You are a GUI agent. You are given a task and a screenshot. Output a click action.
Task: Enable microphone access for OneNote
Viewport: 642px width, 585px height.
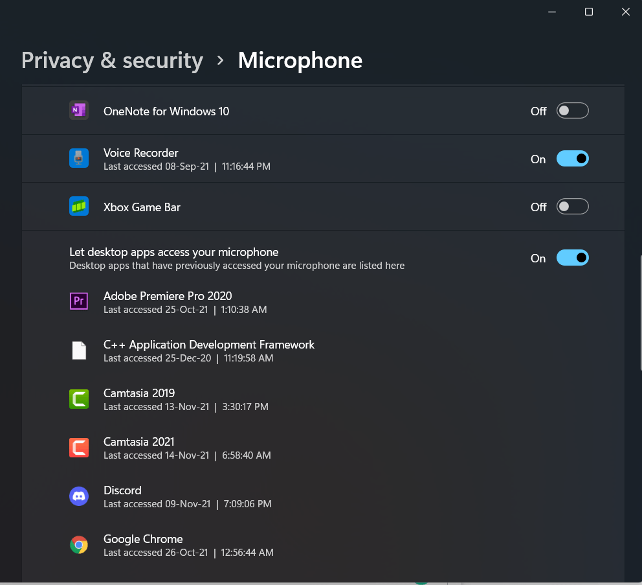572,111
